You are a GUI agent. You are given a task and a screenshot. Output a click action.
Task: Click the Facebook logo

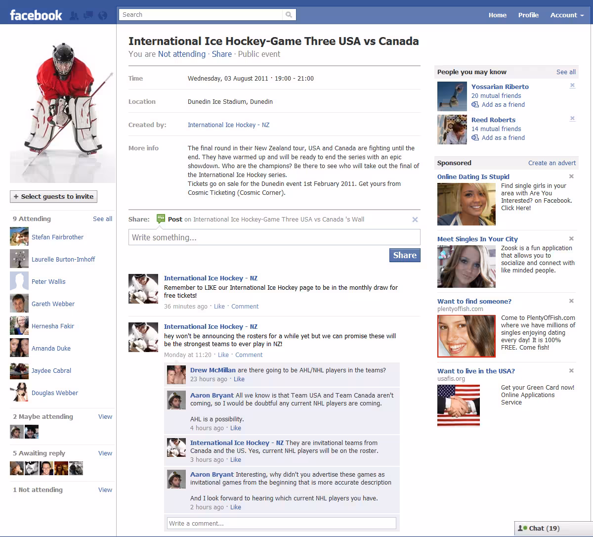click(x=36, y=15)
